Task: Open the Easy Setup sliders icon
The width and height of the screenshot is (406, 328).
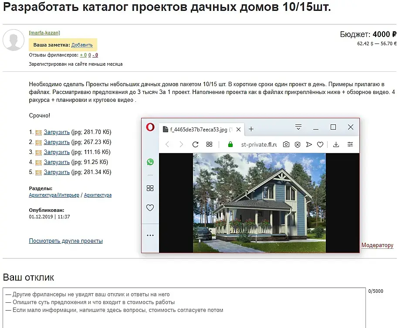Action: coord(350,144)
